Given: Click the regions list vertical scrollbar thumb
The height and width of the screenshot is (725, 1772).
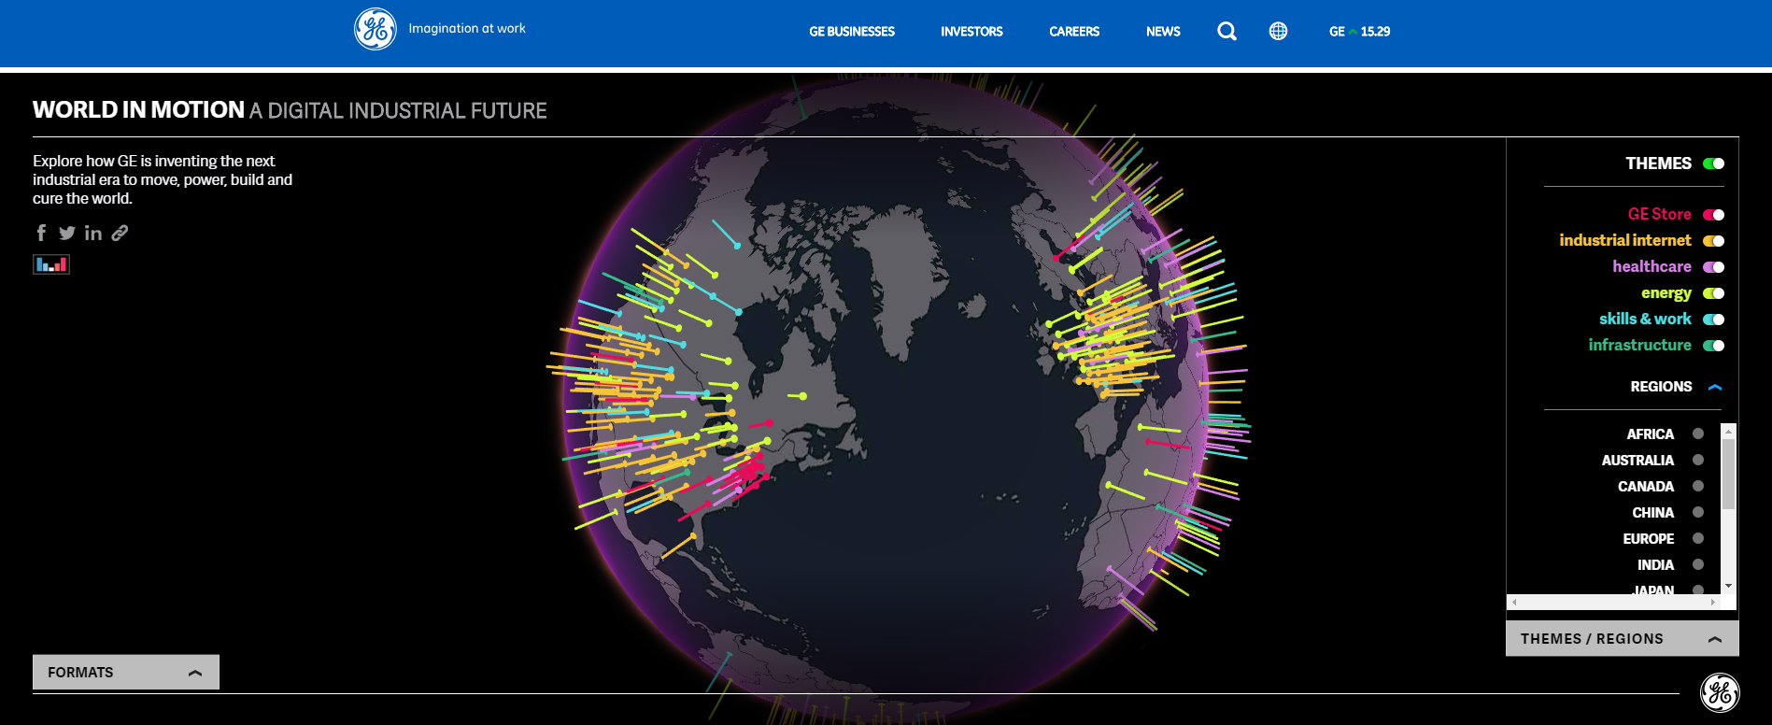Looking at the screenshot, I should (1728, 474).
